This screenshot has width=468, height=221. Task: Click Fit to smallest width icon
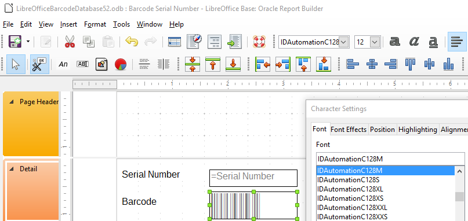coord(263,64)
